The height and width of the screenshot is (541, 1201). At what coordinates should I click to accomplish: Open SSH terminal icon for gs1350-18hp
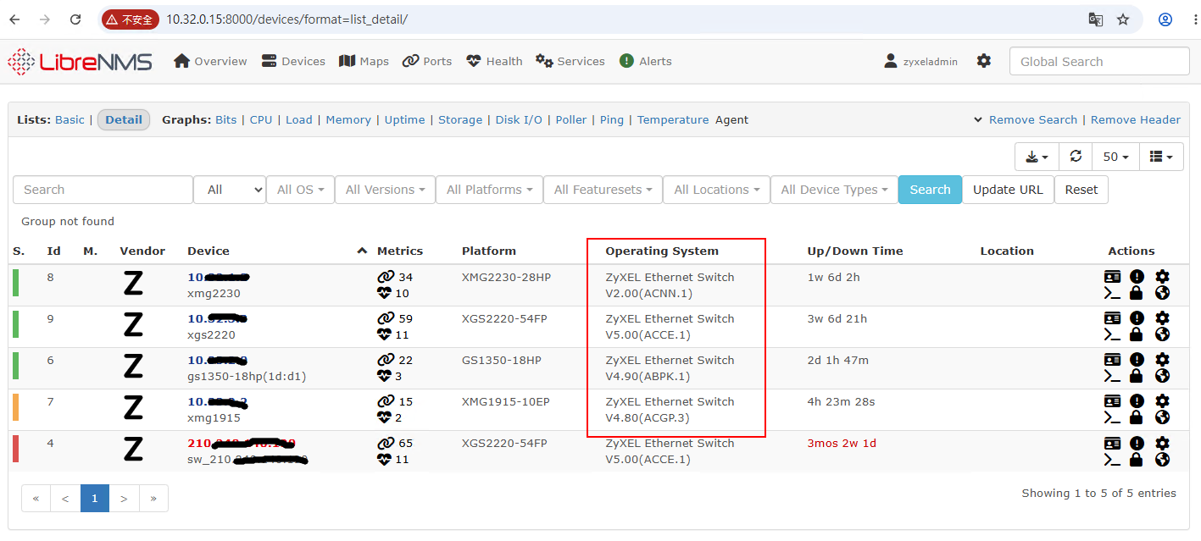coord(1112,376)
